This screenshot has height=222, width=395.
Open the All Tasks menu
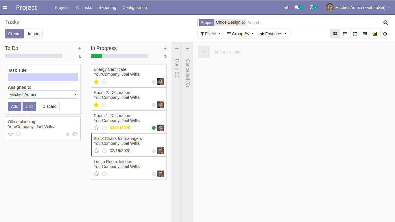pos(84,8)
